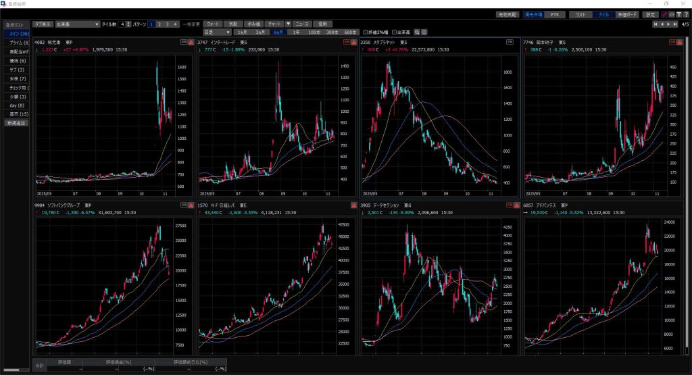Image resolution: width=692 pixels, height=375 pixels.
Task: Select the プライム (6) watchlist
Action: [x=16, y=43]
